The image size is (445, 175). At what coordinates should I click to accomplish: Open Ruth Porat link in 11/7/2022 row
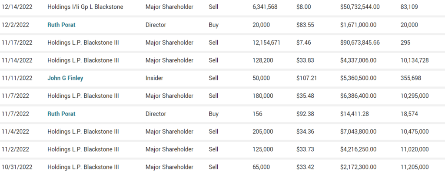click(x=61, y=114)
